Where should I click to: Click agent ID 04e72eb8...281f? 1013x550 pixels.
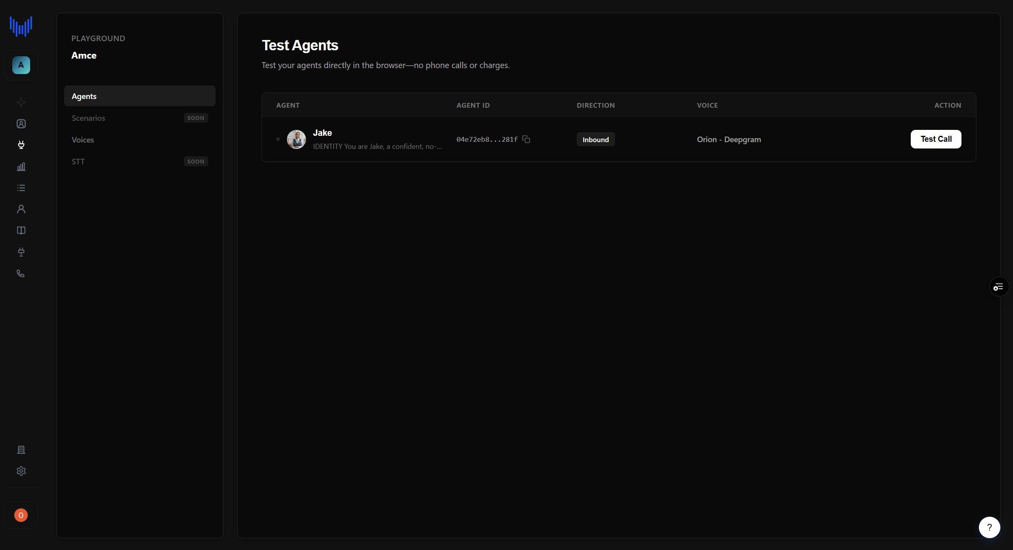click(487, 139)
